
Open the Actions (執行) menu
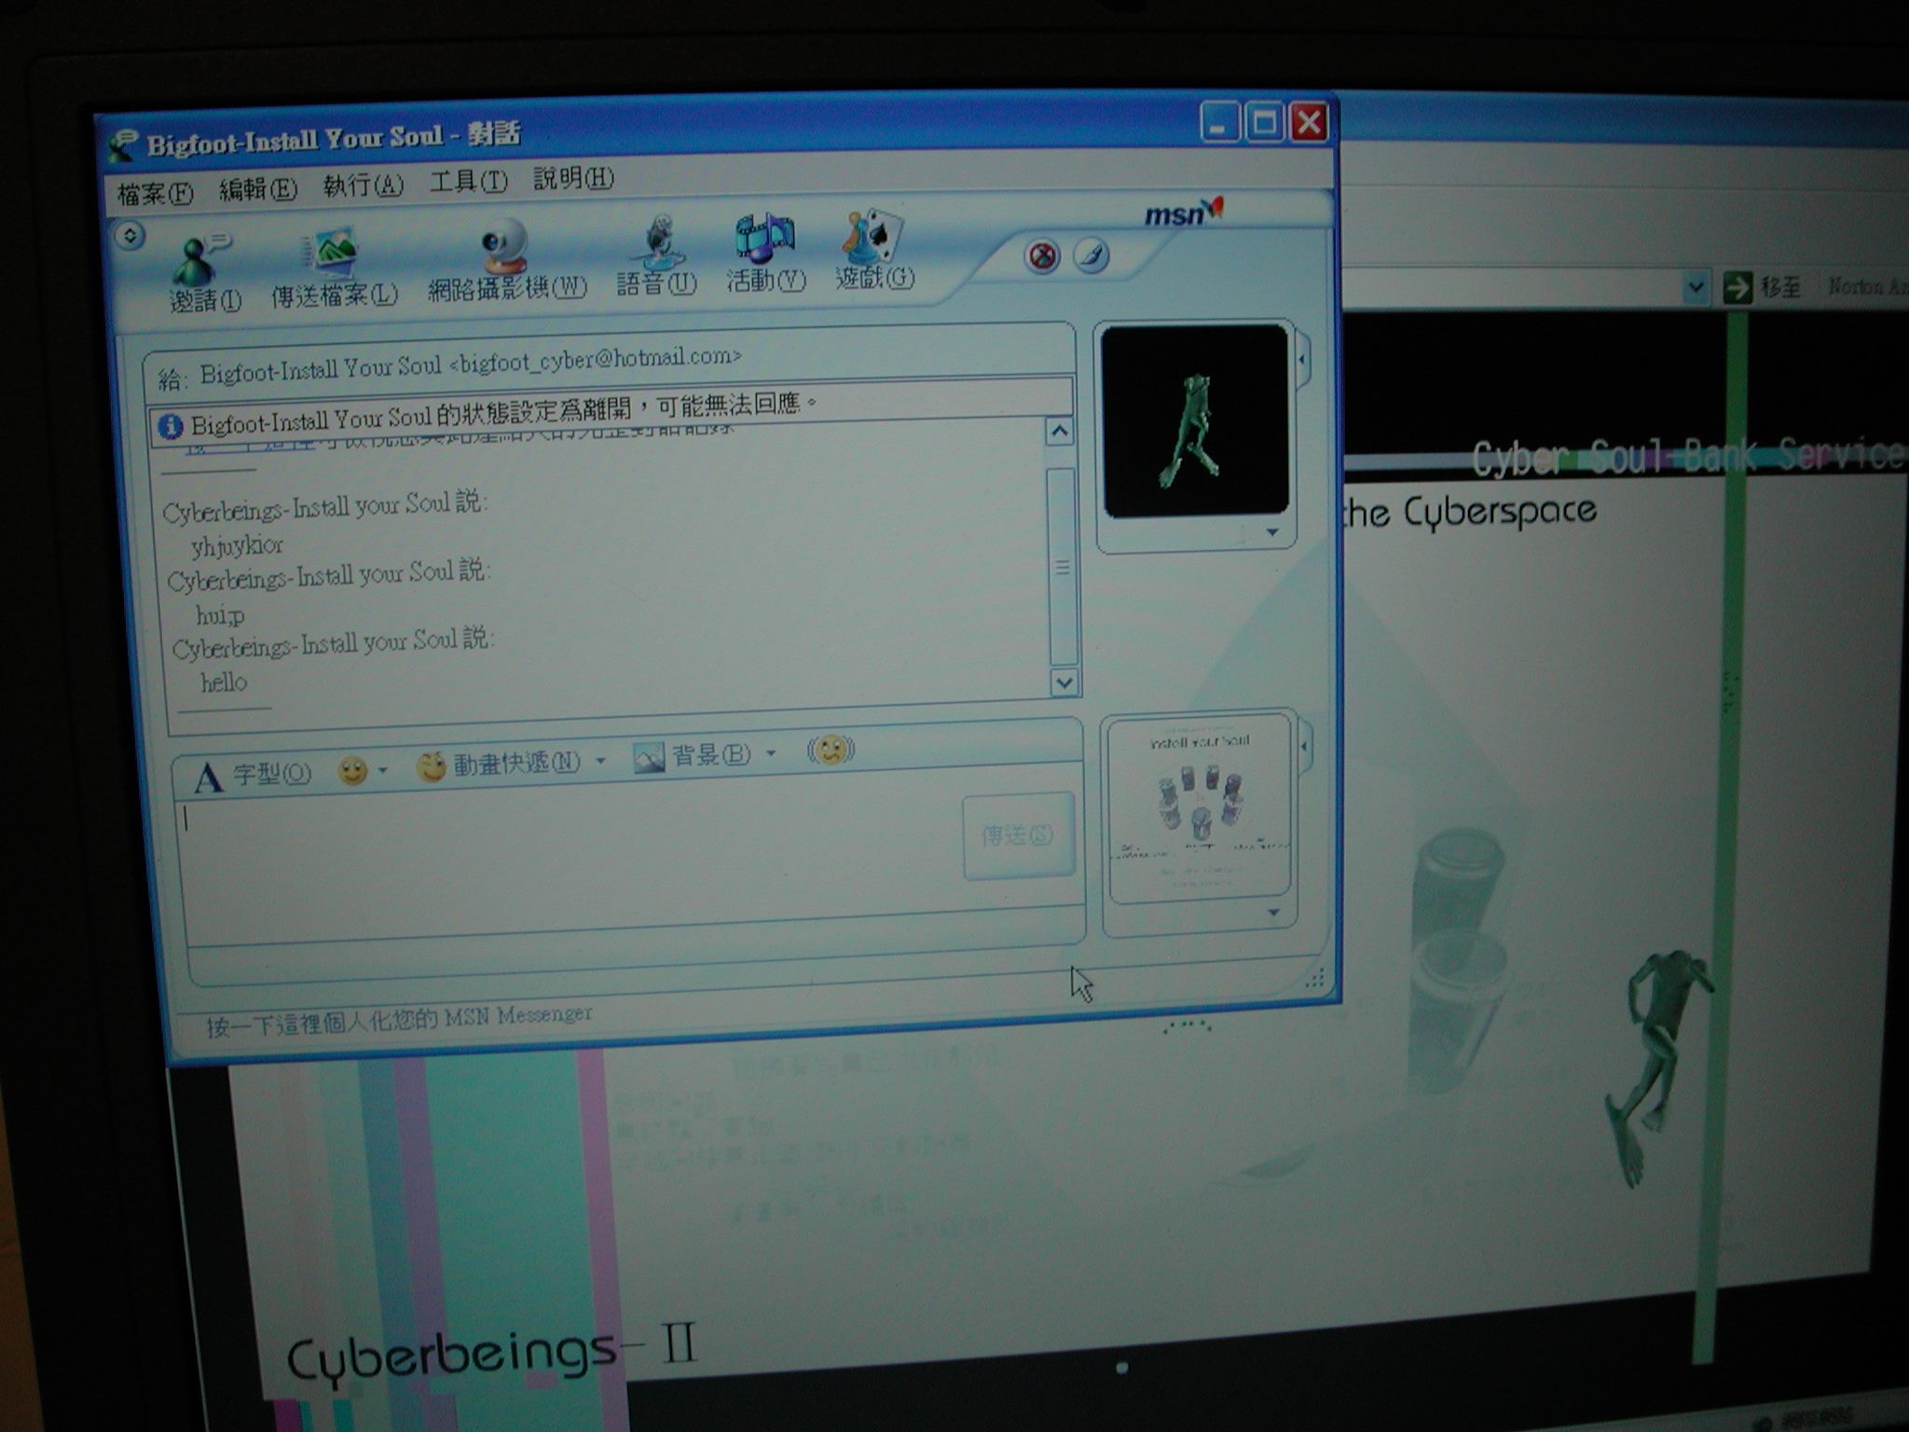[363, 185]
